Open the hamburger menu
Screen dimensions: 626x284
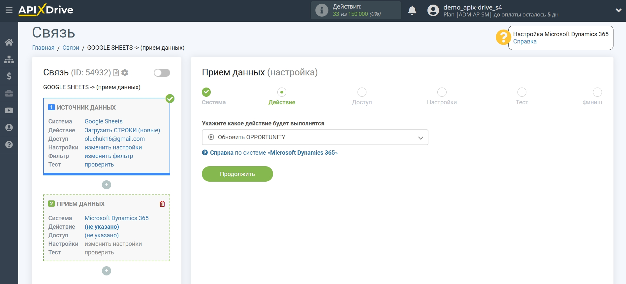click(9, 10)
